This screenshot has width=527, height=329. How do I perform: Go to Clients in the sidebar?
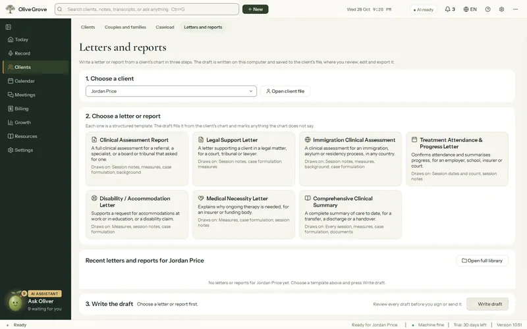(36, 67)
